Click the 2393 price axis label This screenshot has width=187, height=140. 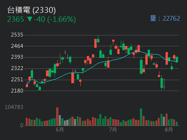coord(17,57)
